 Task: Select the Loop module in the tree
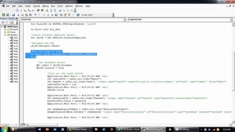(x=14, y=49)
